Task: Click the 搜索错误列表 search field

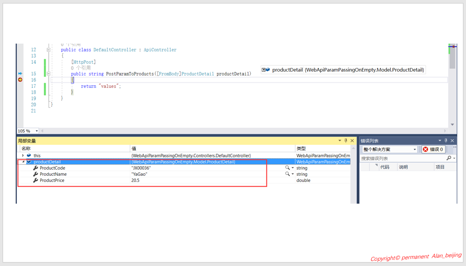Action: tap(403, 159)
